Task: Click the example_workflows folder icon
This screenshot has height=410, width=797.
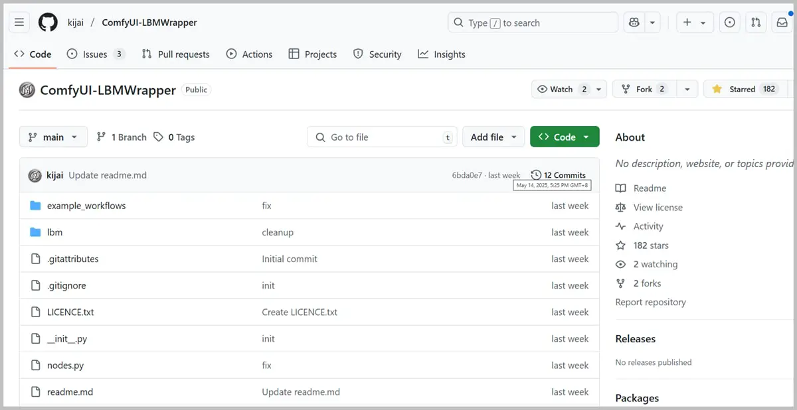Action: [x=35, y=206]
